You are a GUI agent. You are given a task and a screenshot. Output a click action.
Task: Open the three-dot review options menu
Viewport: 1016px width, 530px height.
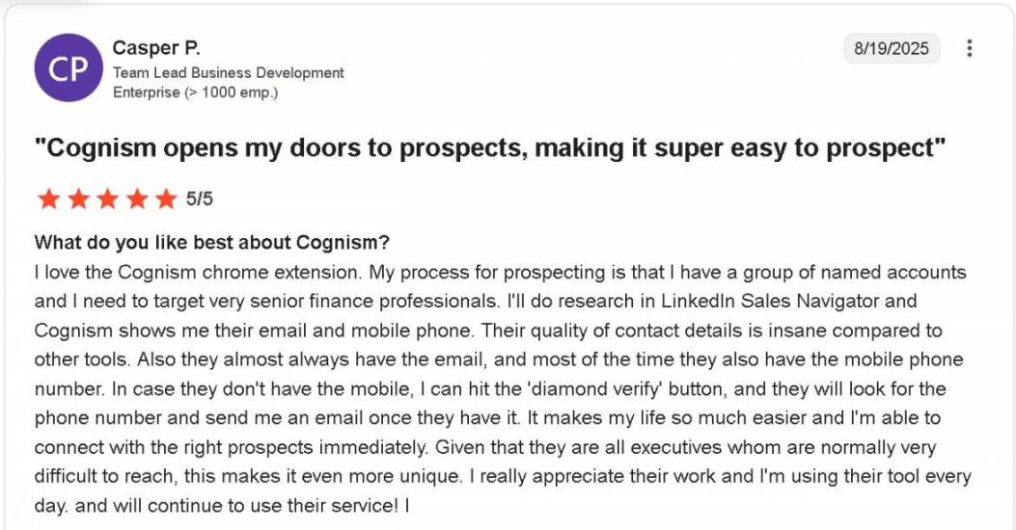(x=969, y=48)
